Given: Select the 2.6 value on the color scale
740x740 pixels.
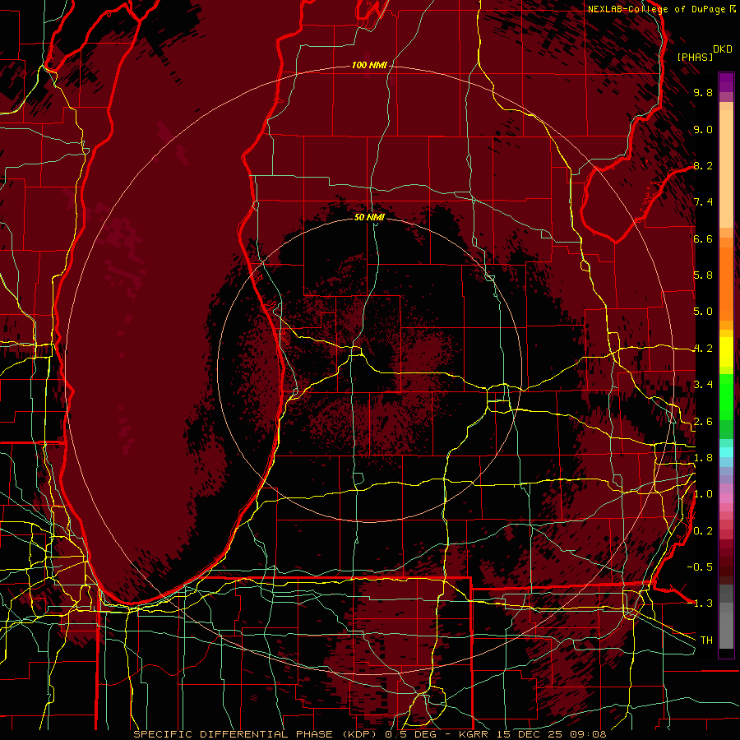Looking at the screenshot, I should pos(703,422).
